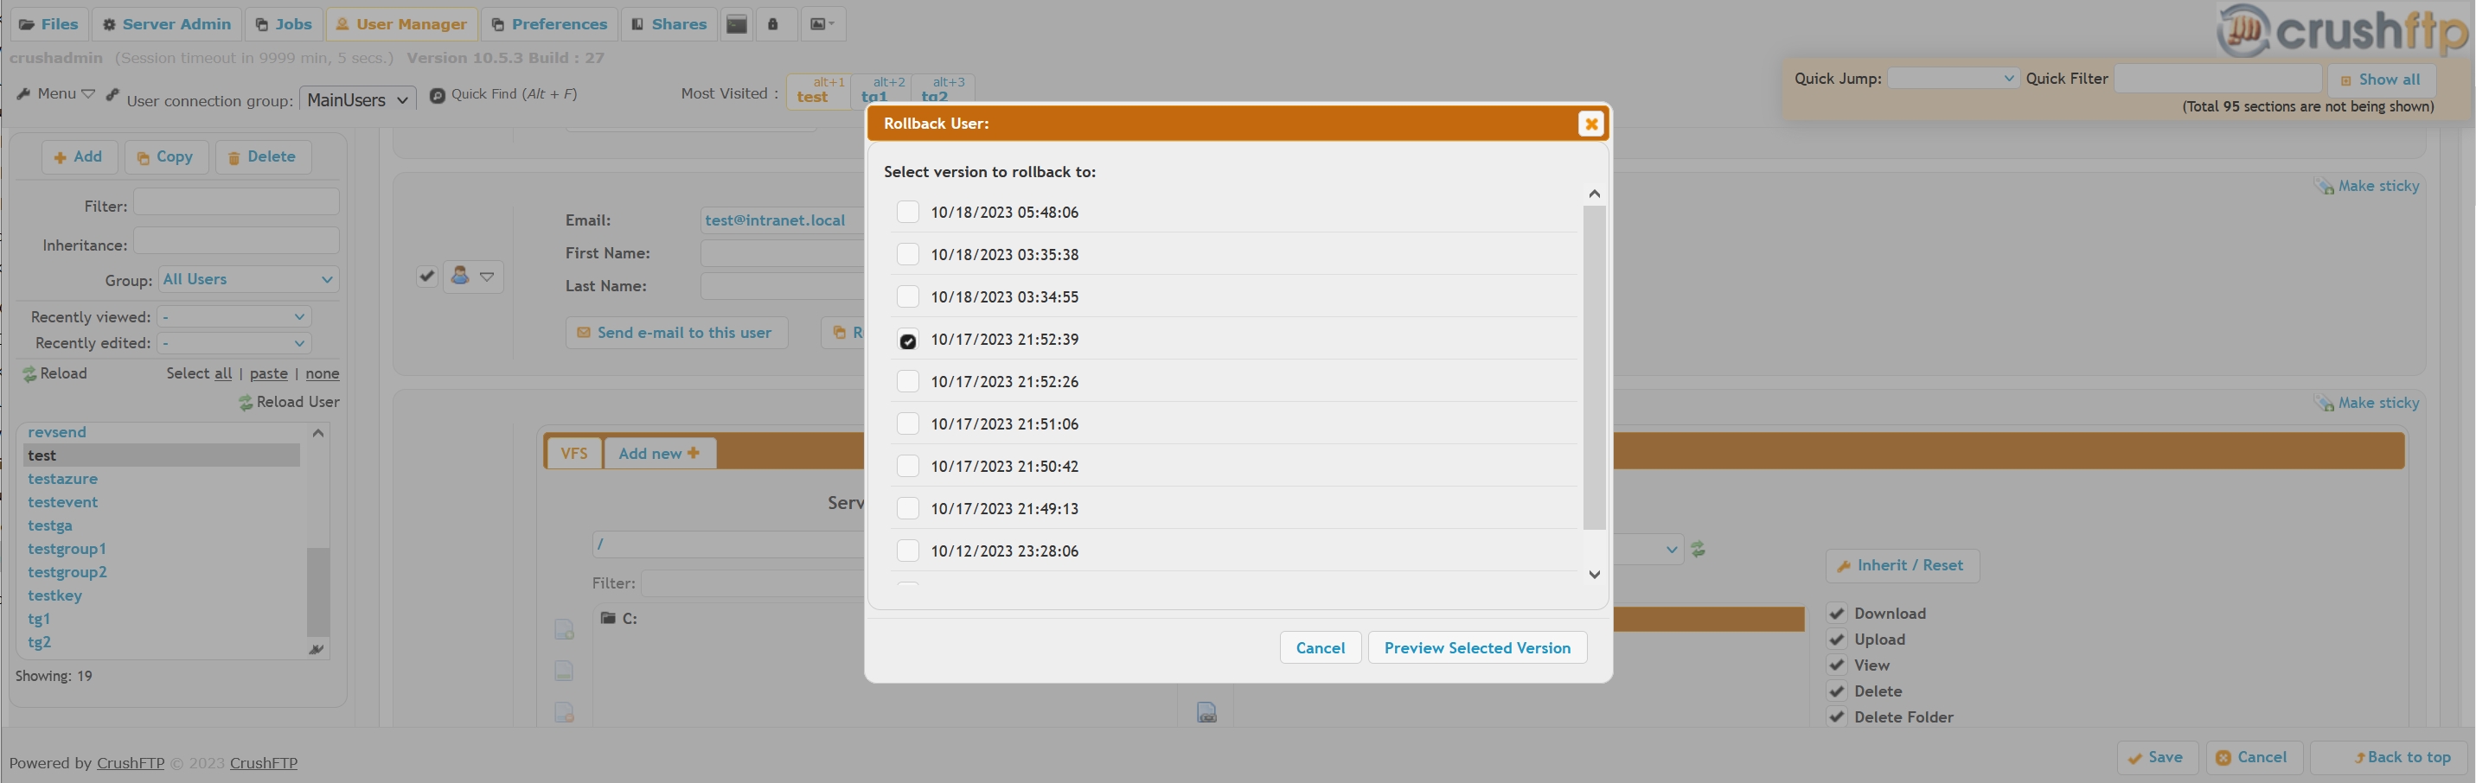Switch to the Jobs tab

(284, 24)
